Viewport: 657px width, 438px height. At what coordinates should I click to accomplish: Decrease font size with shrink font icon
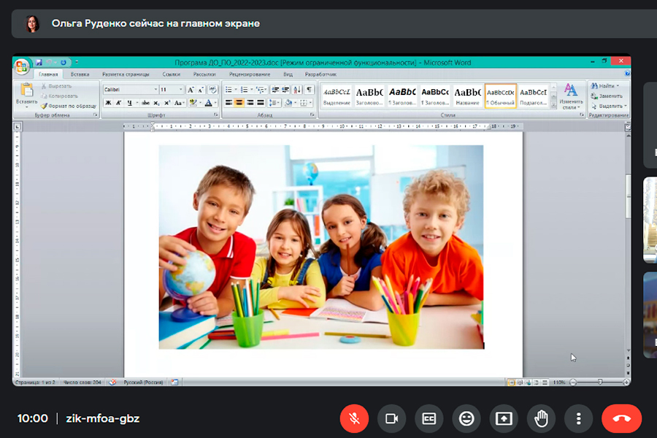201,89
